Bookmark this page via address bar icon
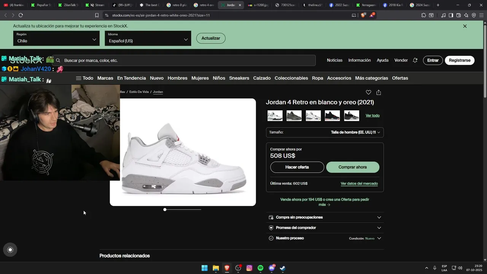Viewport: 487px width, 274px height. pyautogui.click(x=97, y=15)
